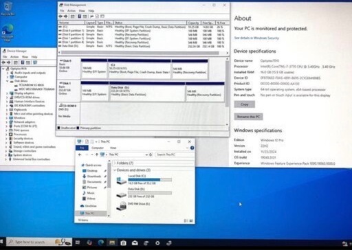Open See details in Windows Security link
This screenshot has height=250, width=352.
pos(256,38)
